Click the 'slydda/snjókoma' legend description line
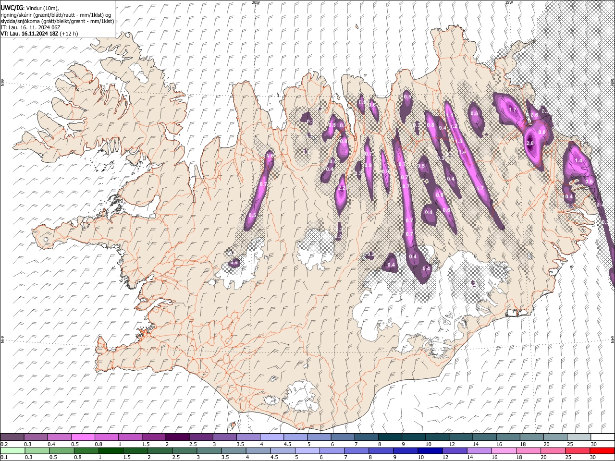The image size is (615, 461). coord(57,22)
